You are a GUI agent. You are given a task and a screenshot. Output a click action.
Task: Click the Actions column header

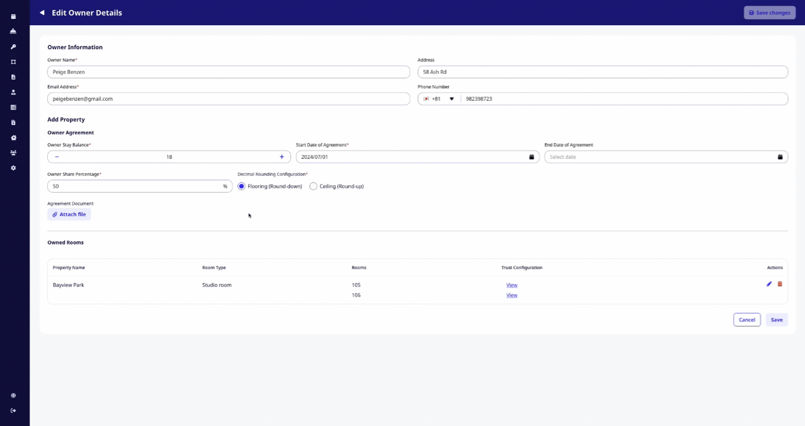click(775, 268)
